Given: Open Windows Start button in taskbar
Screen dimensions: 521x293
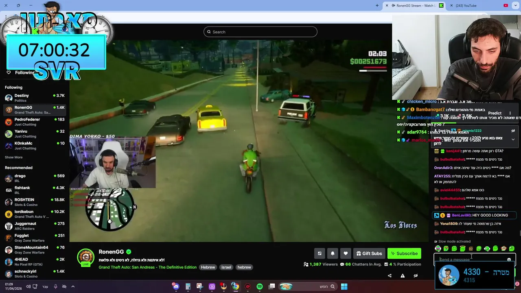Looking at the screenshot, I should (x=344, y=286).
